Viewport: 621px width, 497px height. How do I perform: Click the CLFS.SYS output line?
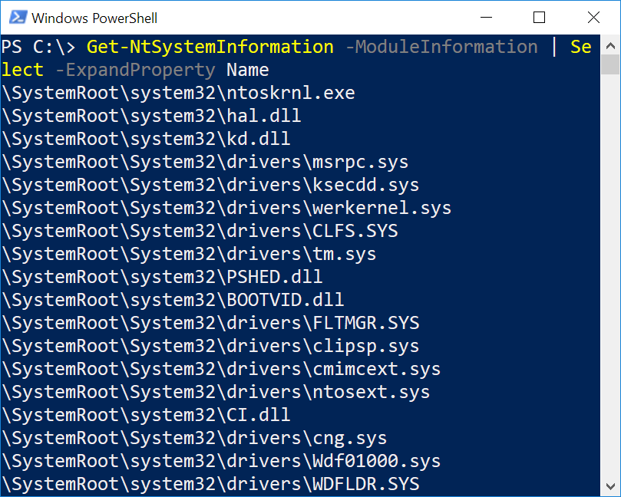pos(200,231)
